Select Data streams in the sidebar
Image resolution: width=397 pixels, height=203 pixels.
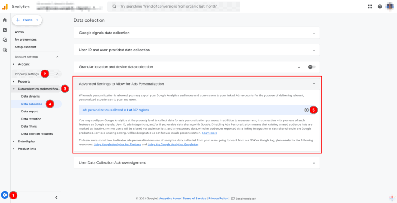pos(31,96)
